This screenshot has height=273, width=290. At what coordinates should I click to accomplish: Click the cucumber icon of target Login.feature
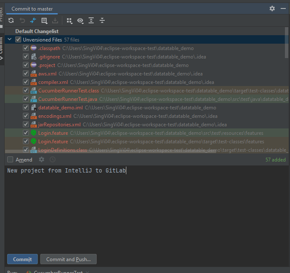[33, 141]
